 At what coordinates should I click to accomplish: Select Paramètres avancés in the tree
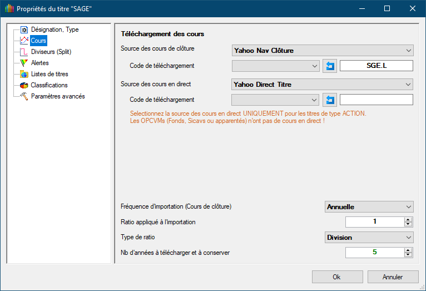58,96
